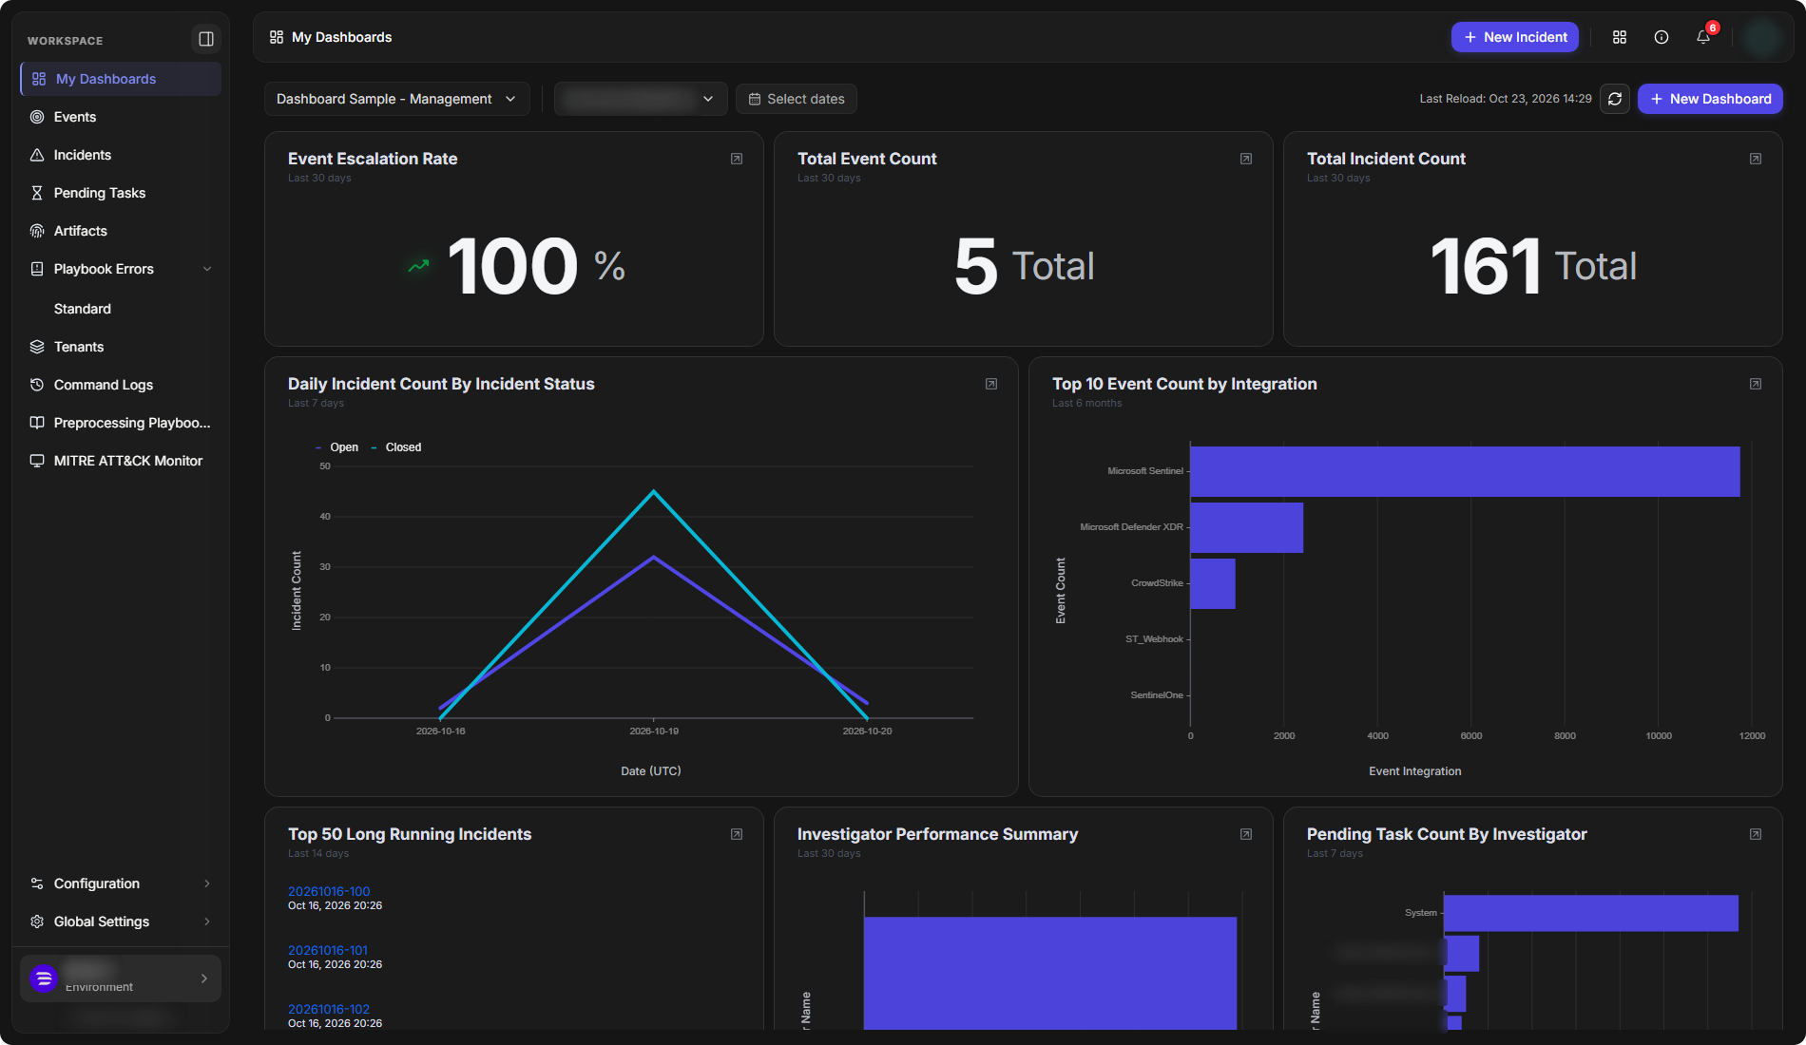The width and height of the screenshot is (1806, 1045).
Task: Open the Dashboard Sample - Management dropdown
Action: tap(396, 99)
